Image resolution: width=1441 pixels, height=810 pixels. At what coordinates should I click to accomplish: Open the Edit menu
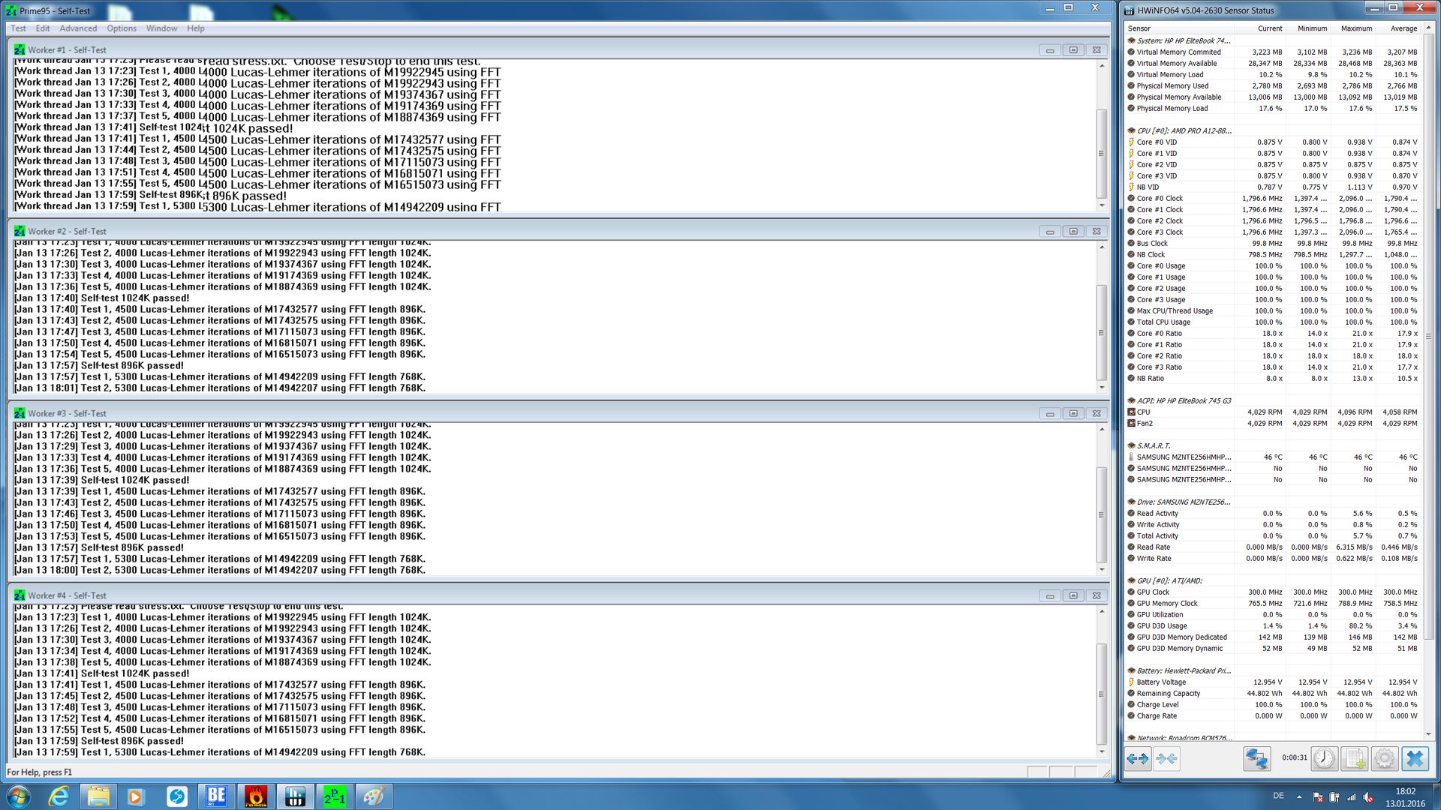43,28
